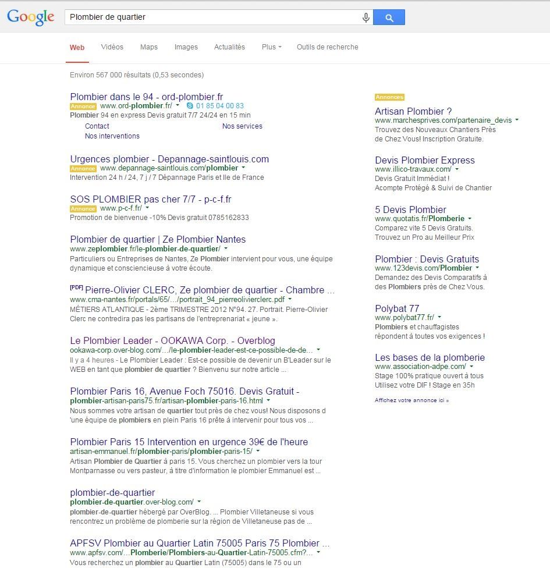Open Polybat 77 sidebar ad
Image resolution: width=550 pixels, height=568 pixels.
[x=397, y=308]
